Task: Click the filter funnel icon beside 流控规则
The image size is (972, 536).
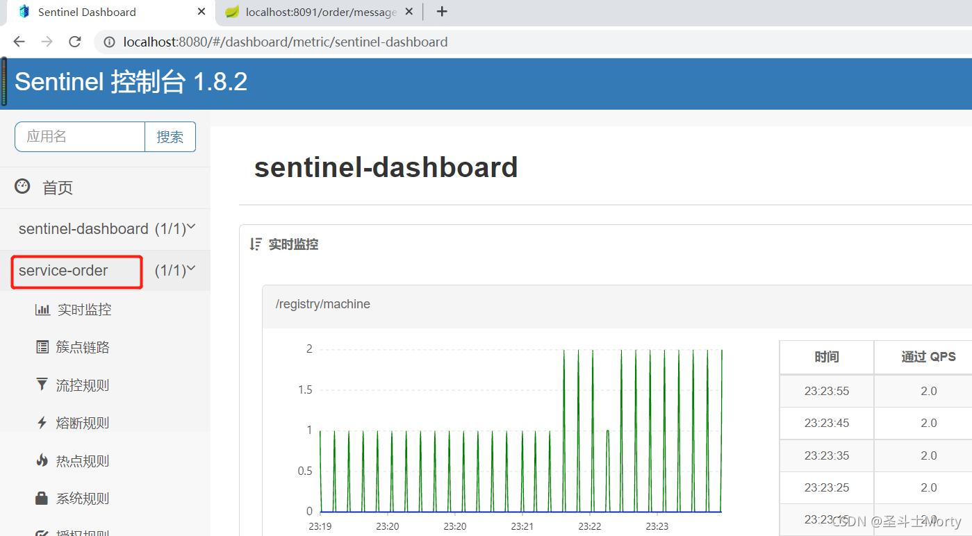Action: 42,385
